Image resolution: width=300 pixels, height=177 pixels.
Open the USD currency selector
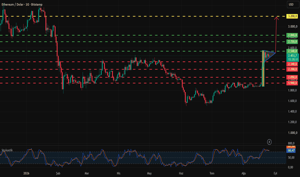(293, 5)
